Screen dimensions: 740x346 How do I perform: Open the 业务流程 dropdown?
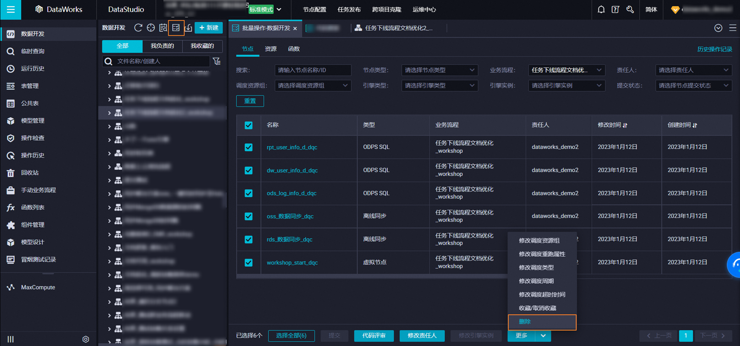pyautogui.click(x=566, y=70)
